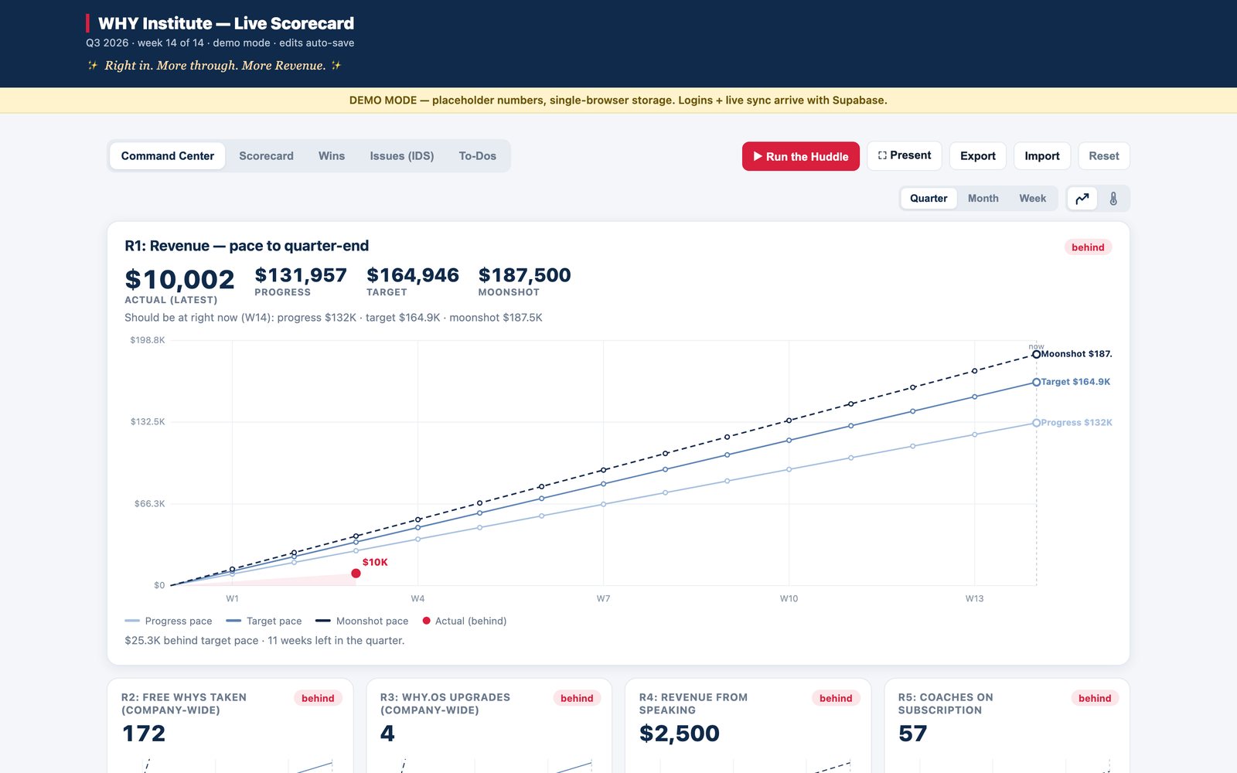Open the R3: WHY.os Upgrades card
The width and height of the screenshot is (1237, 773).
pyautogui.click(x=489, y=725)
